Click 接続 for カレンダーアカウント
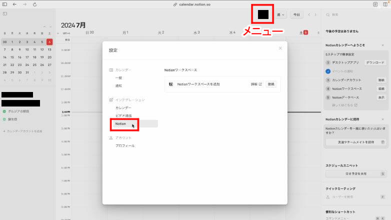Image resolution: width=391 pixels, height=220 pixels. (381, 80)
